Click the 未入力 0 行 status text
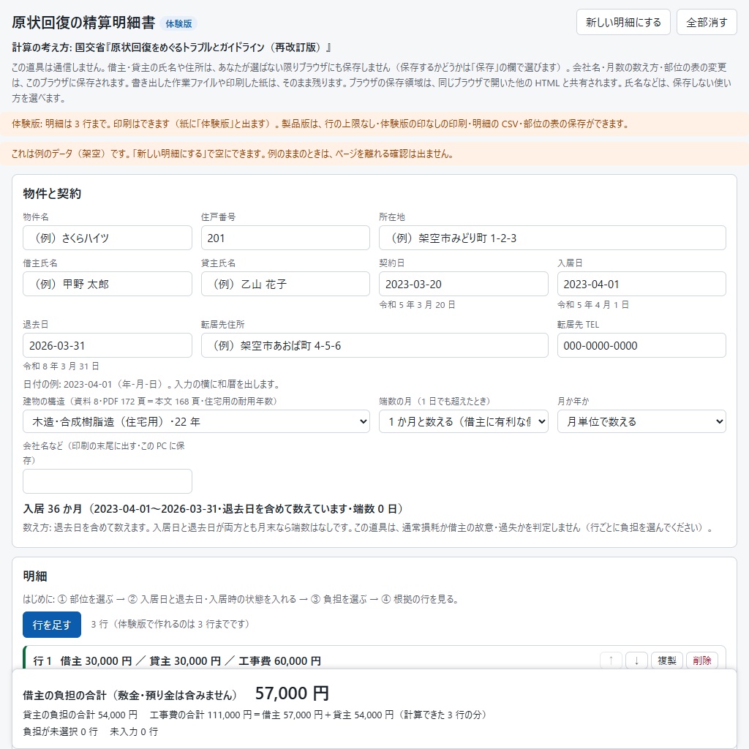The width and height of the screenshot is (749, 749). click(x=134, y=731)
